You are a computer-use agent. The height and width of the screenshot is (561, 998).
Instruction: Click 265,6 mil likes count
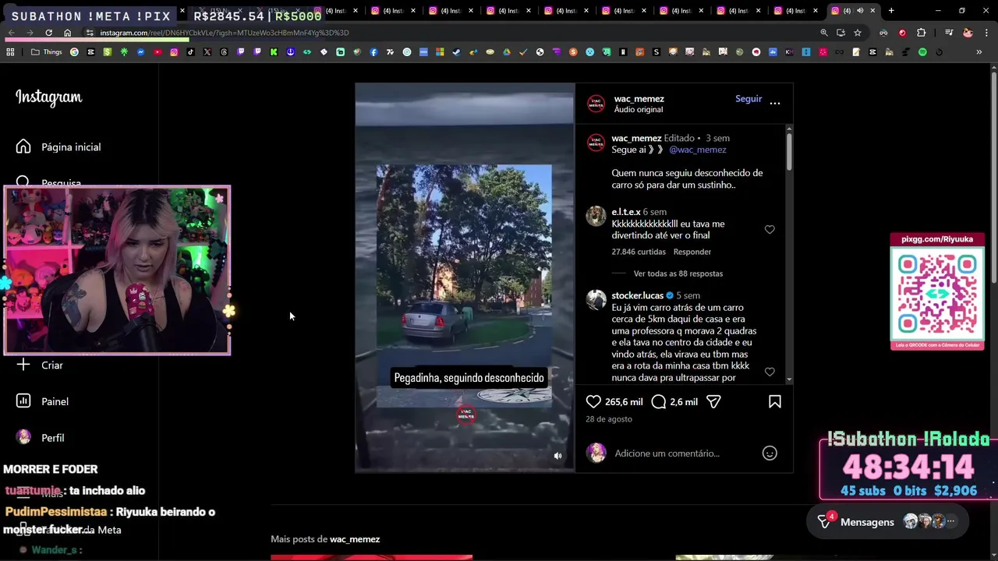624,402
